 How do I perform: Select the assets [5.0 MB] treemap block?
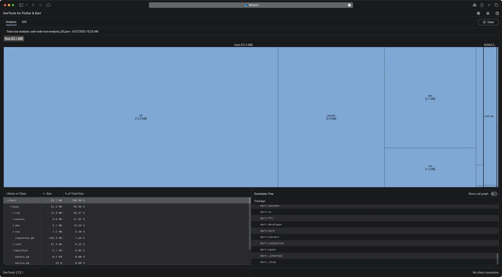pyautogui.click(x=331, y=117)
